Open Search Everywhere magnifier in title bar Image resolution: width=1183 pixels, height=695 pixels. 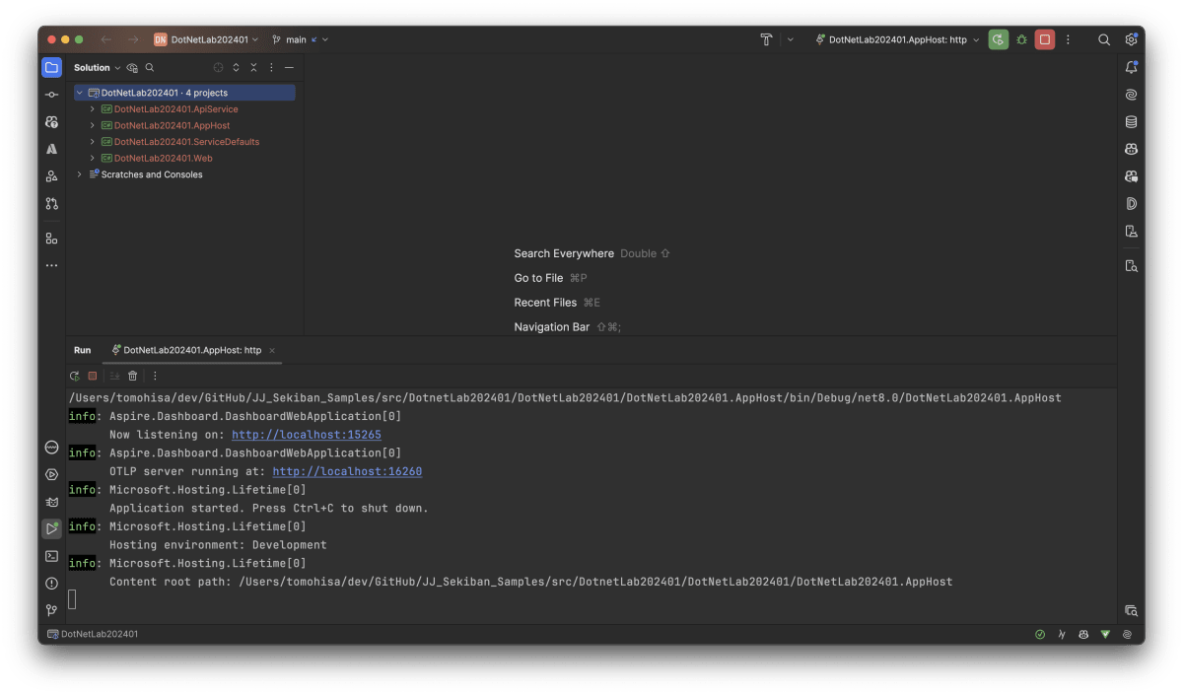[1104, 39]
